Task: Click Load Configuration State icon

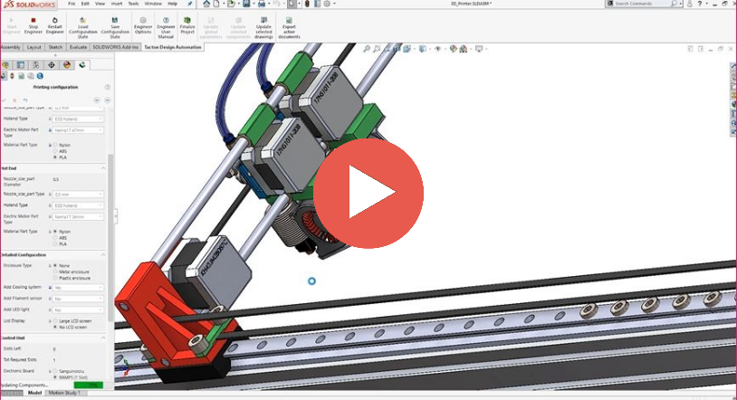Action: point(83,20)
